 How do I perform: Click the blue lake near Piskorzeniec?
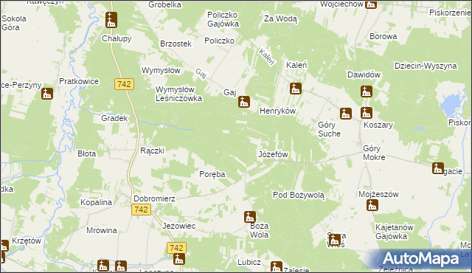coord(451,105)
